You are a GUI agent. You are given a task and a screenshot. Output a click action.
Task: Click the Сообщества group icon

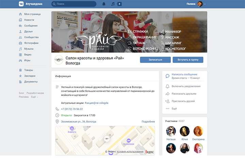[x=20, y=37]
